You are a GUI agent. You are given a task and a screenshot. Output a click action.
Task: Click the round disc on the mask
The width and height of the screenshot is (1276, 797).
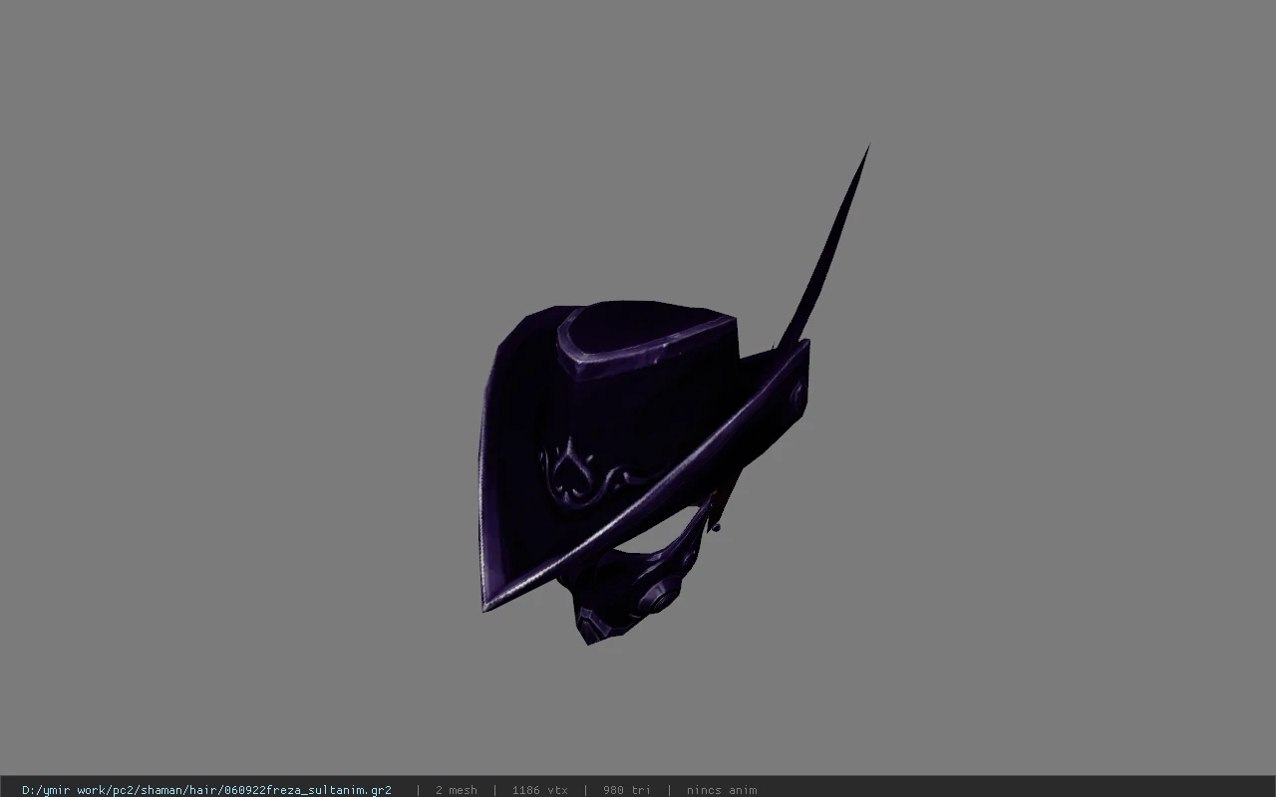655,597
